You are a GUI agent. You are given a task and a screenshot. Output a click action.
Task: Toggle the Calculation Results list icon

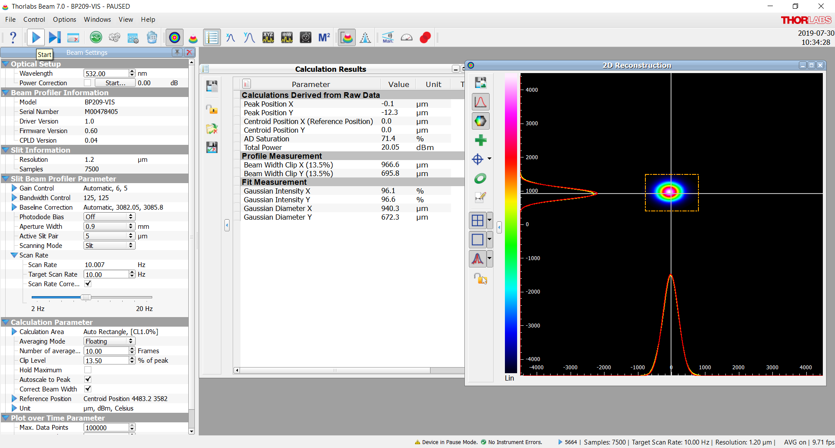click(x=212, y=38)
